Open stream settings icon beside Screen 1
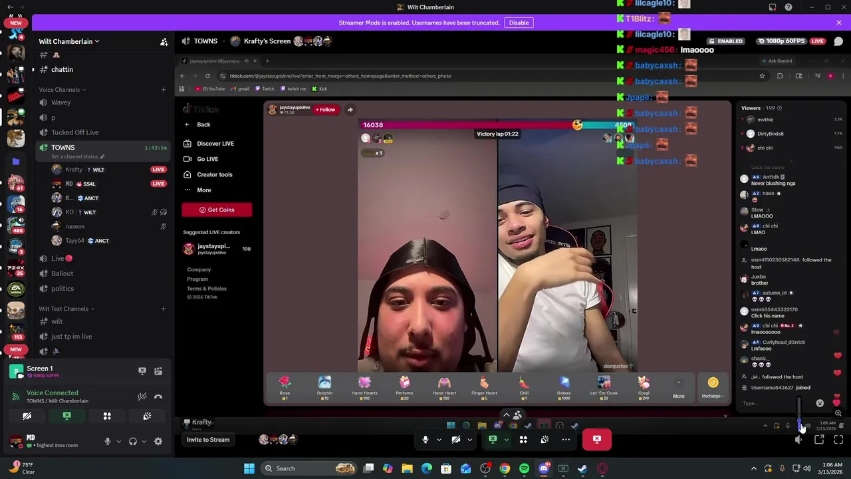851x479 pixels. pos(158,371)
